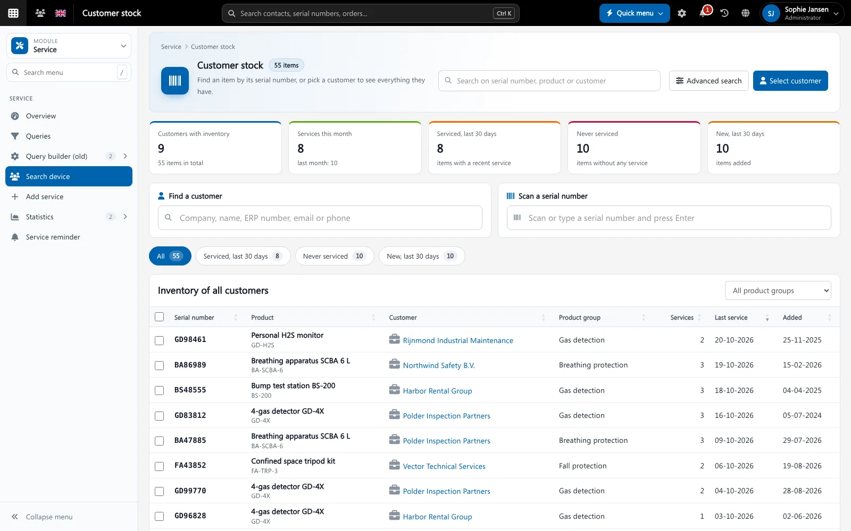The image size is (851, 531).
Task: Filter by New, last 30 days tab
Action: tap(422, 256)
